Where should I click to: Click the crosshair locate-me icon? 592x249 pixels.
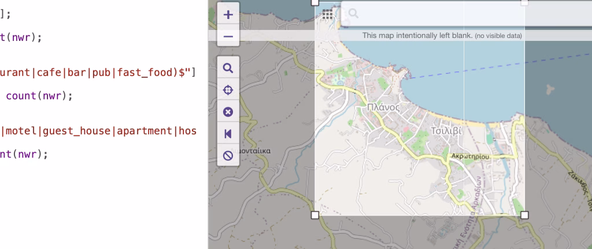coord(228,90)
